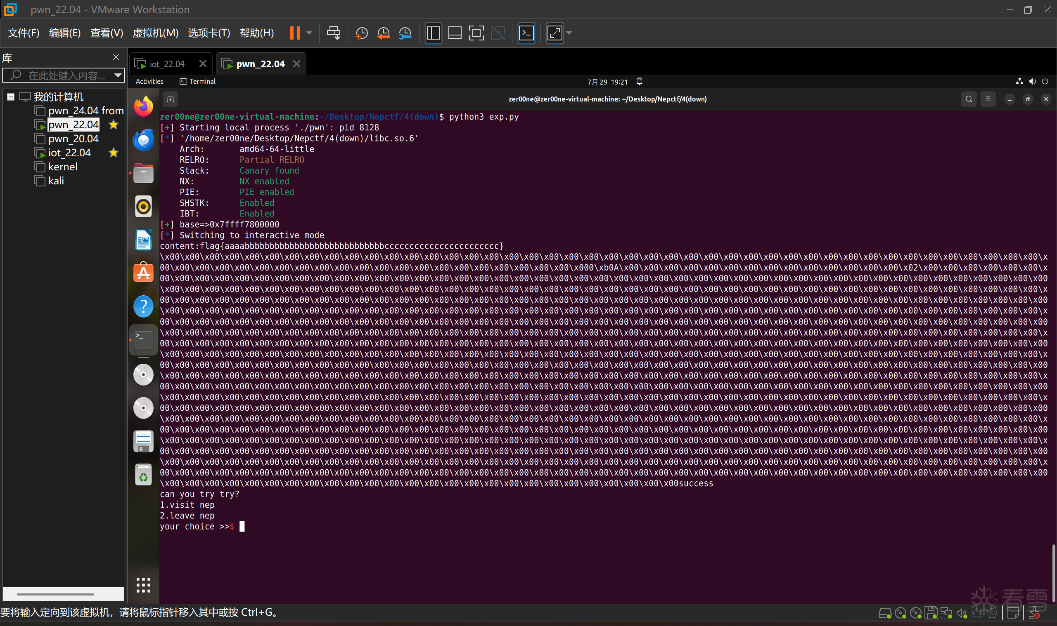
Task: Click the revert to snapshot icon
Action: pos(384,33)
